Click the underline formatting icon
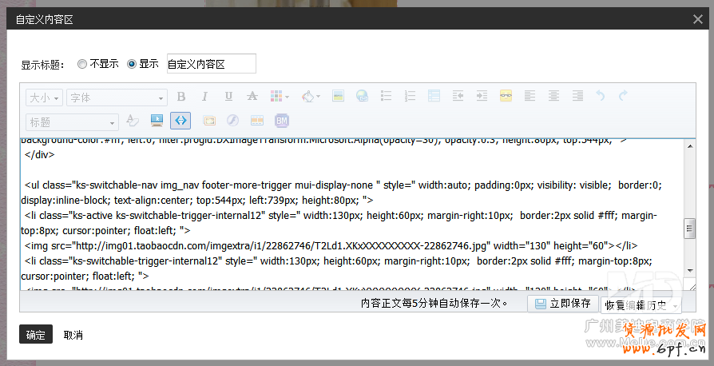714x366 pixels. click(x=228, y=97)
